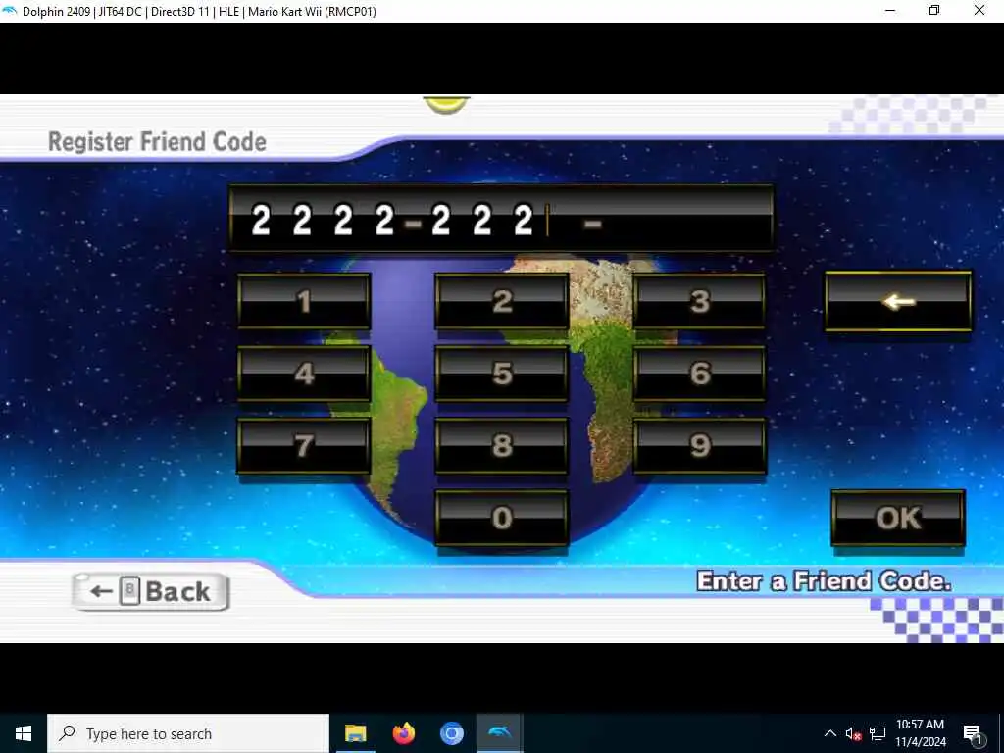The width and height of the screenshot is (1004, 753).
Task: Select digit 1 on the keypad
Action: [x=304, y=302]
